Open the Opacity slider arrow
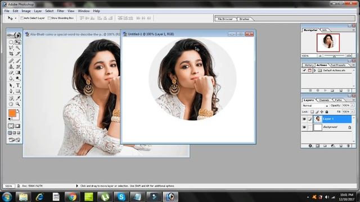Screen dimensions: 360x202 [x=353, y=105]
